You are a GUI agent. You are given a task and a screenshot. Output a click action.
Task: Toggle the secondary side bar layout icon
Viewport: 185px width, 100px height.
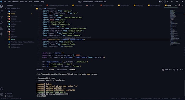coord(165,2)
